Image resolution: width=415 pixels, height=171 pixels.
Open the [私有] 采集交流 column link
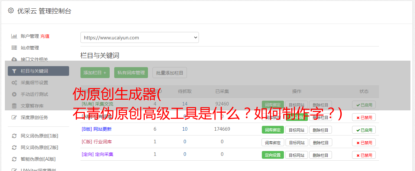(x=97, y=104)
